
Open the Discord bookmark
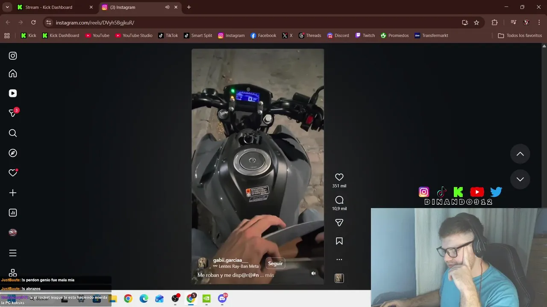point(338,36)
